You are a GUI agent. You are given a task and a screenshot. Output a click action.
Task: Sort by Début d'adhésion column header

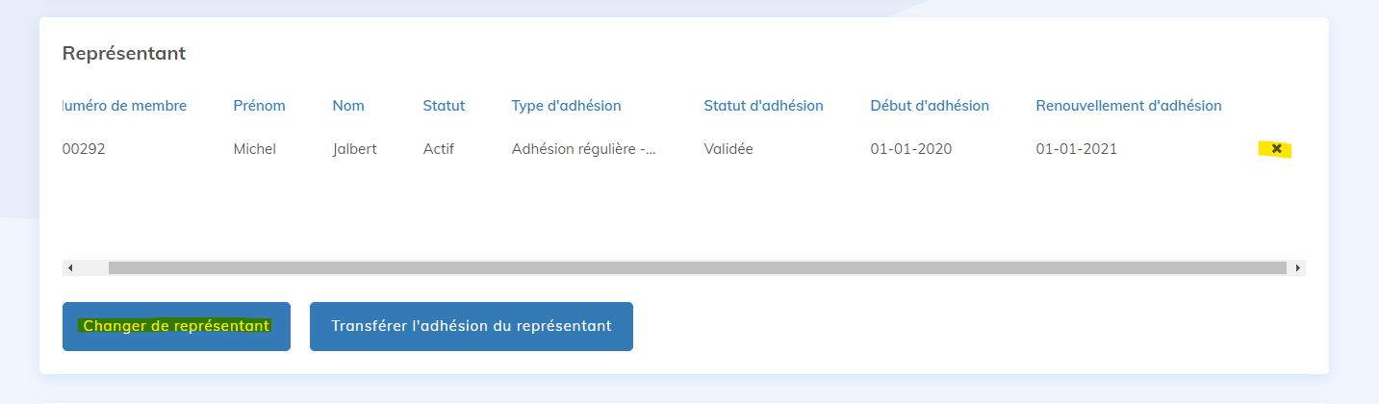(929, 106)
